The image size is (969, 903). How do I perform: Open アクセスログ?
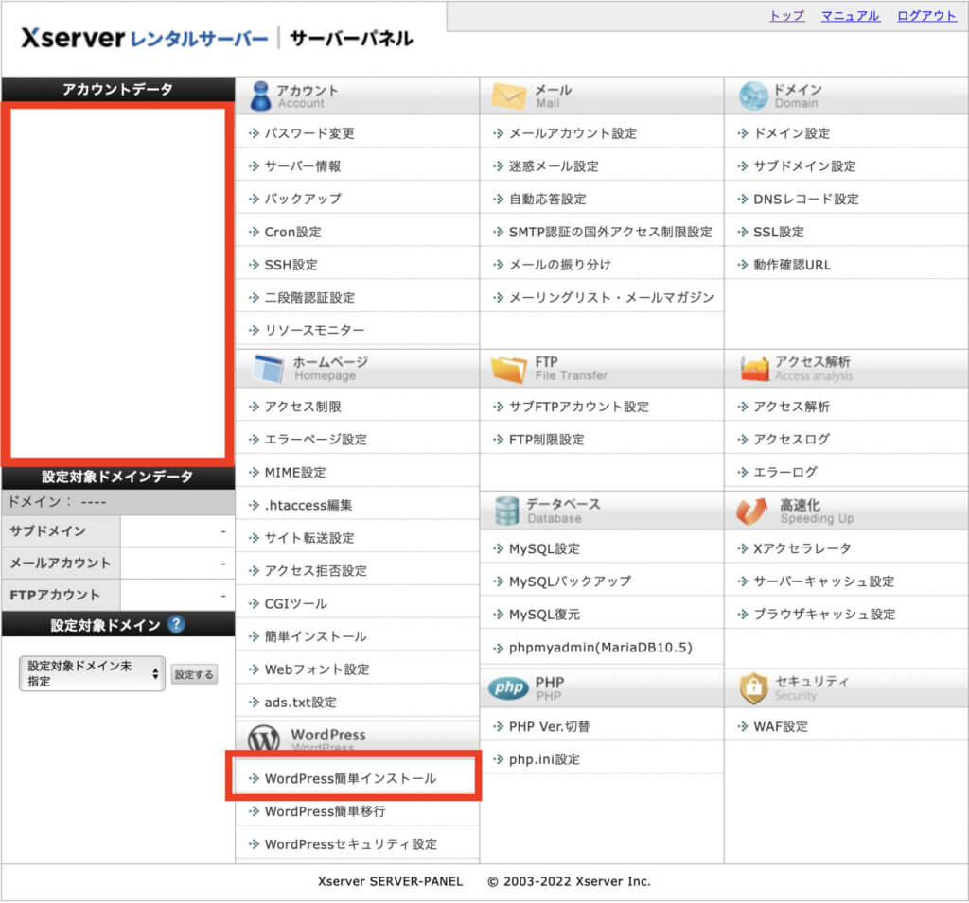(x=792, y=440)
